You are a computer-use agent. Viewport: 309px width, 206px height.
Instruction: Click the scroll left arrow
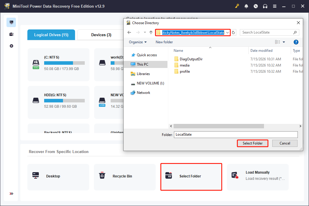[171, 126]
